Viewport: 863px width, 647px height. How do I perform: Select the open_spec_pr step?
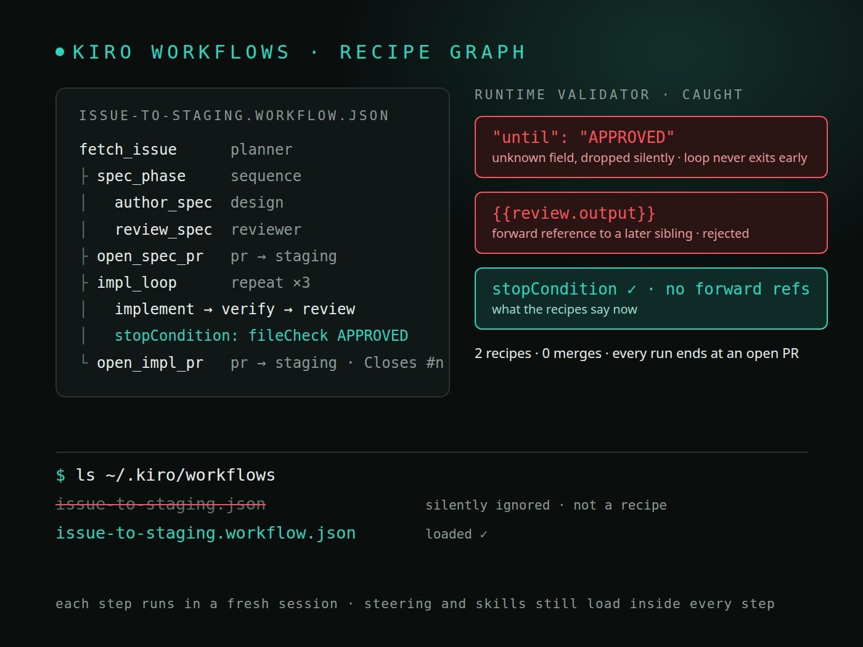[150, 256]
